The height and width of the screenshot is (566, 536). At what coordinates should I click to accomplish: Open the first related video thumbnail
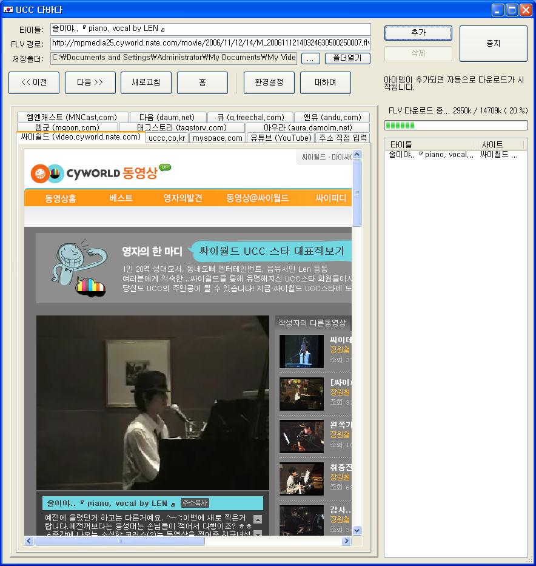coord(301,351)
